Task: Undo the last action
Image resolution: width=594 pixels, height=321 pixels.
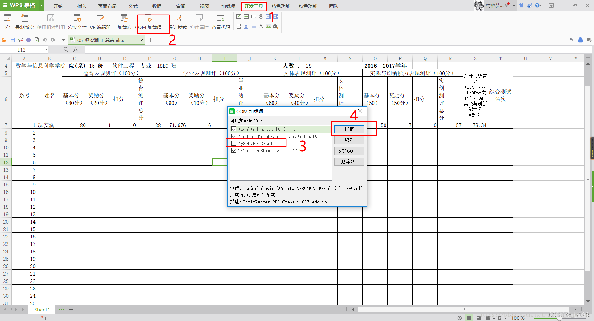Action: (45, 40)
